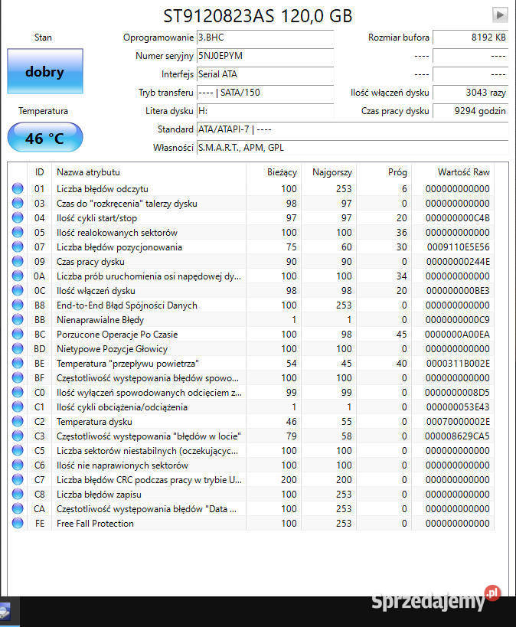Click status orb for attribute BB row

click(18, 319)
